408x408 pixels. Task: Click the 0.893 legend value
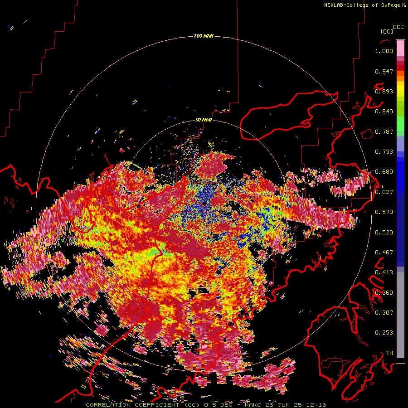pyautogui.click(x=384, y=91)
